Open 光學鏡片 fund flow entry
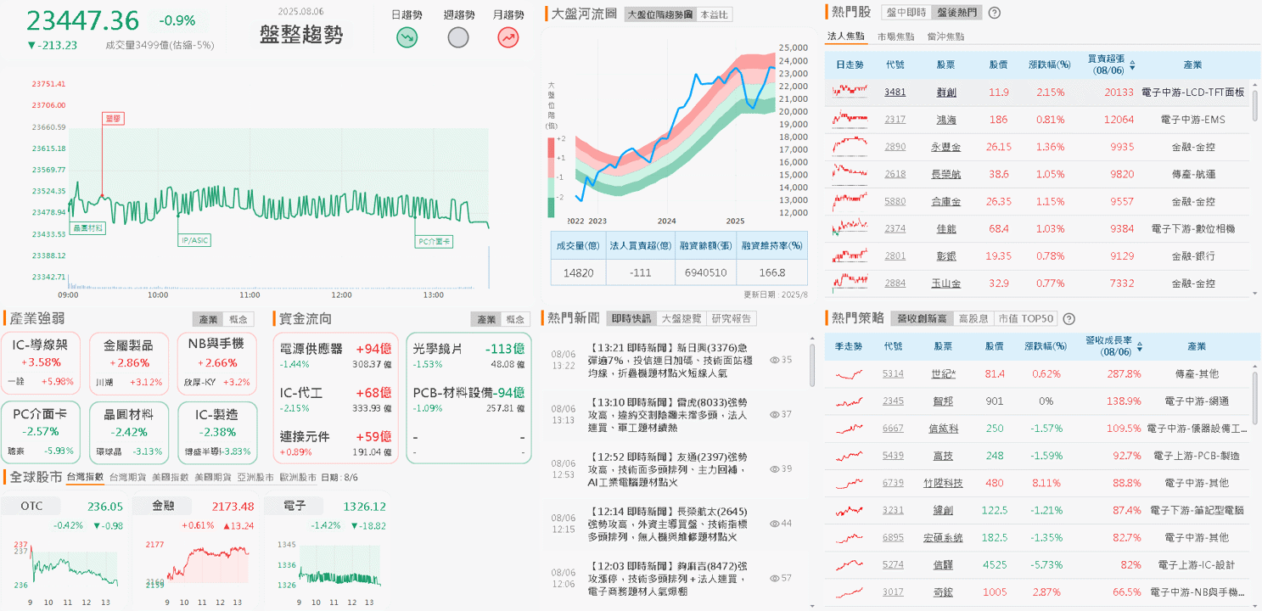 (x=468, y=355)
